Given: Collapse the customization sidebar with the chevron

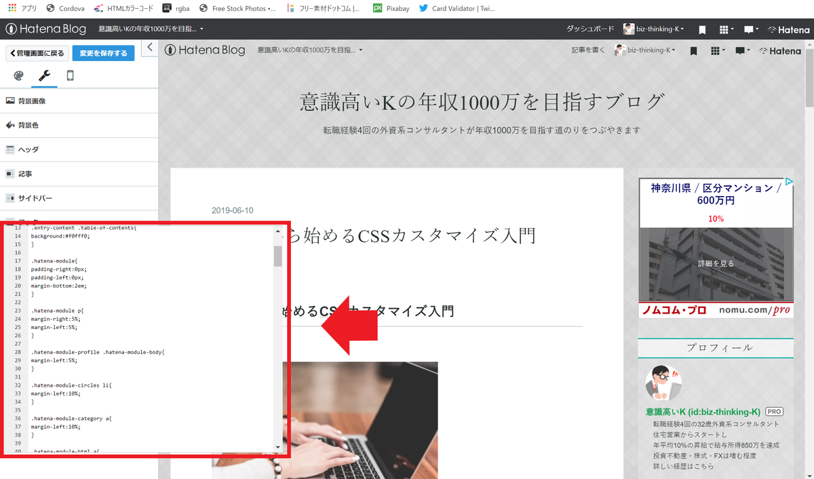Looking at the screenshot, I should click(x=150, y=47).
